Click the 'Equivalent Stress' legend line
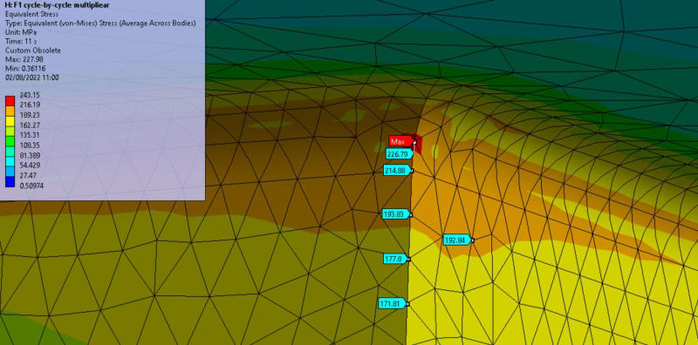This screenshot has height=345, width=698. 31,14
